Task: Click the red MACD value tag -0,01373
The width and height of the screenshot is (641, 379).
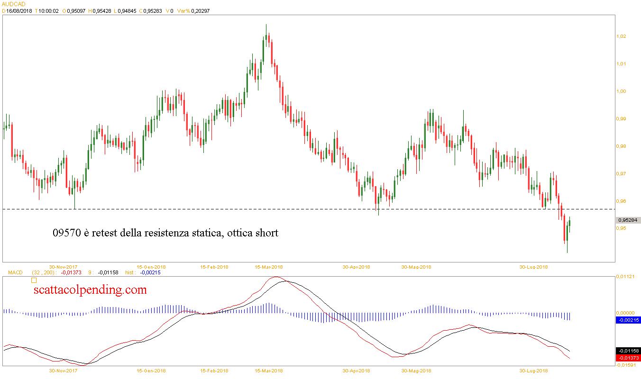Action: (x=628, y=358)
